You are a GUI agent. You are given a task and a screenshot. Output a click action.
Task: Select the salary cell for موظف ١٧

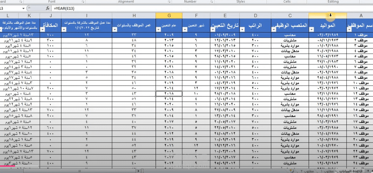(255, 122)
